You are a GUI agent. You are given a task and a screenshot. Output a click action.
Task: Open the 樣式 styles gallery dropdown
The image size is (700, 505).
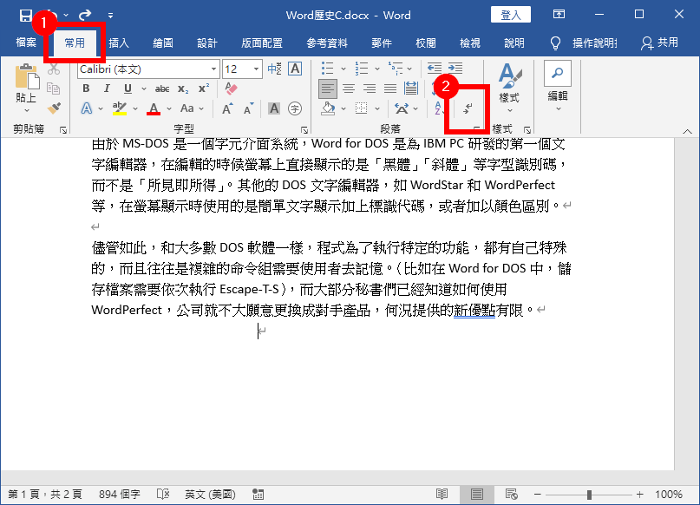[509, 89]
